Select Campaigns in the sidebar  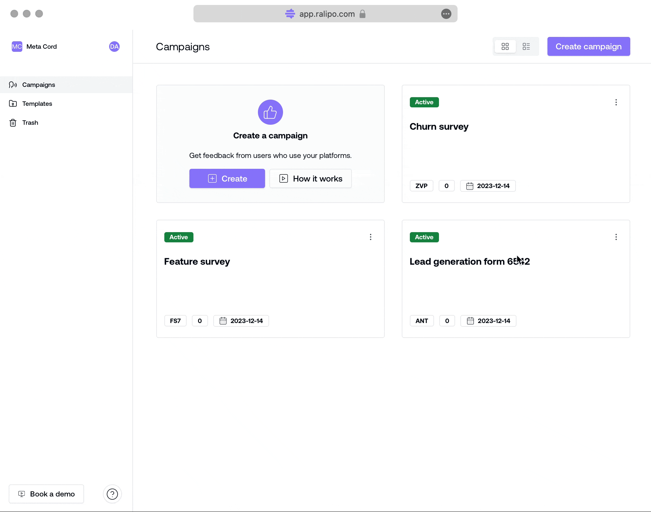coord(38,85)
